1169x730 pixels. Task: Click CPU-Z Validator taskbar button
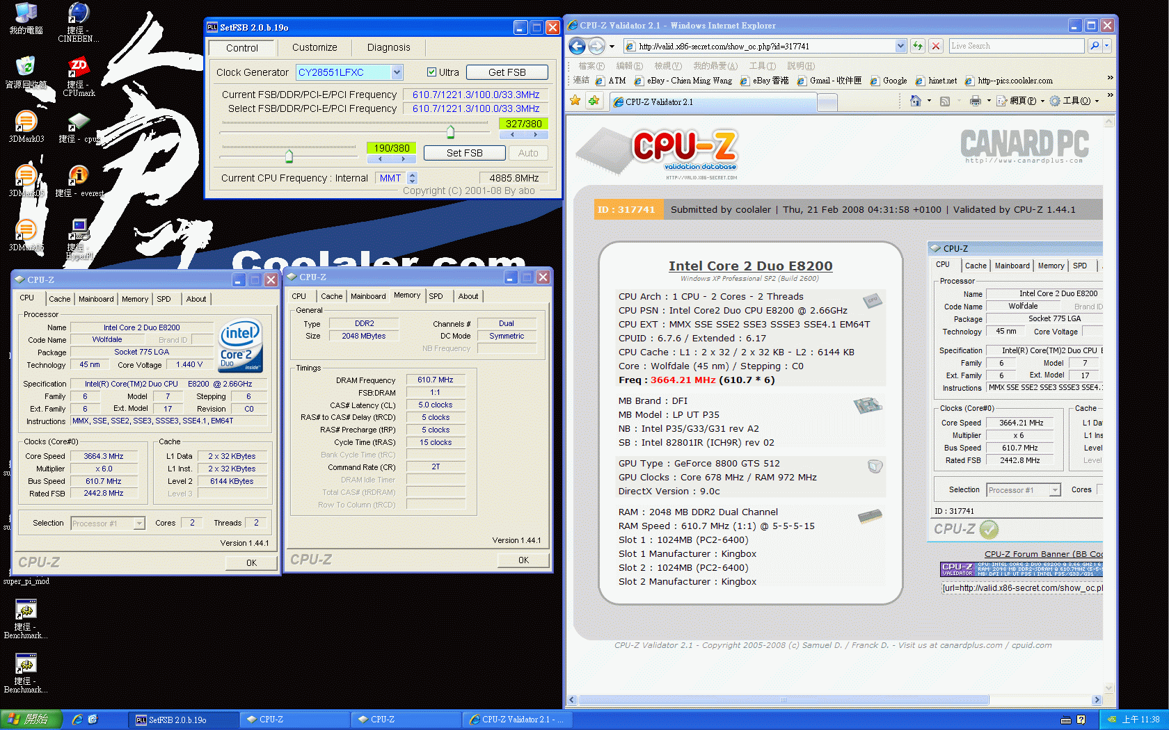518,720
